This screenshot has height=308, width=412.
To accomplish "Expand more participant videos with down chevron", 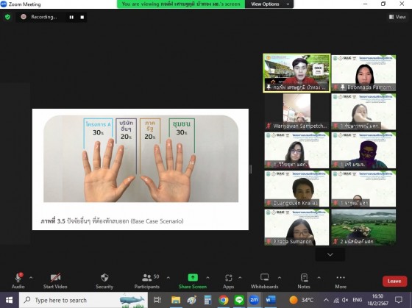I will [x=330, y=254].
